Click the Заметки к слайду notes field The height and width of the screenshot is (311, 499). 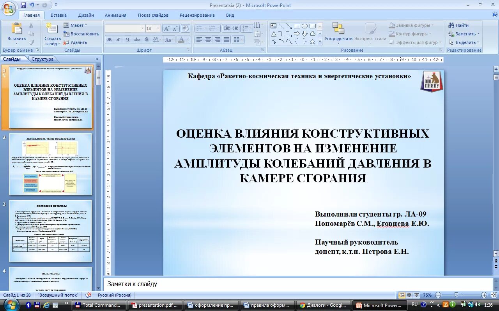pyautogui.click(x=298, y=284)
